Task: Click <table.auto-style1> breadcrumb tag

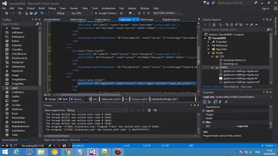Action: pos(111,99)
